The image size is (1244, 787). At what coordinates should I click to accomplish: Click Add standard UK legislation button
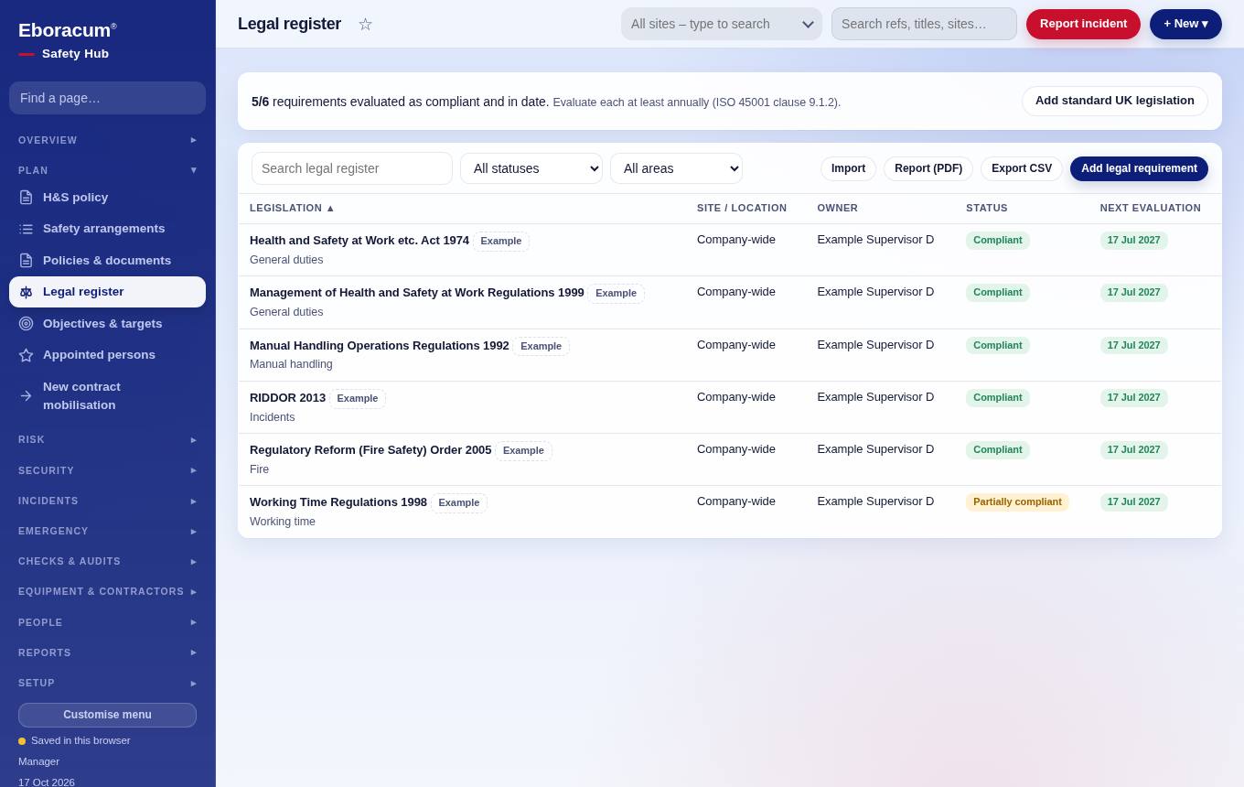point(1115,101)
